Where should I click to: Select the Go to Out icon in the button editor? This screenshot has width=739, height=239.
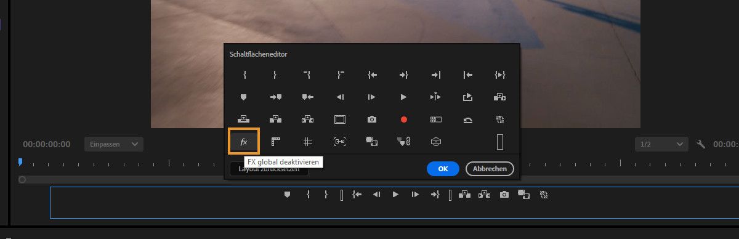(x=404, y=75)
